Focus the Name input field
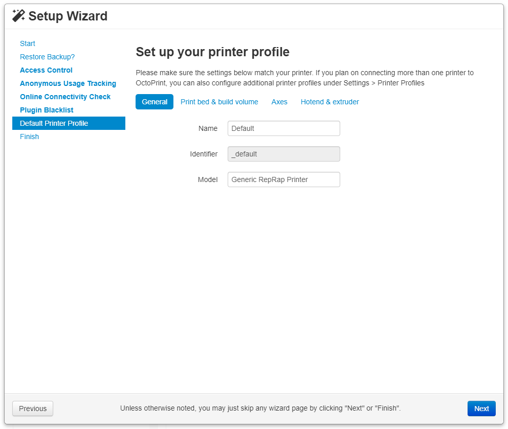The height and width of the screenshot is (429, 508). [284, 128]
